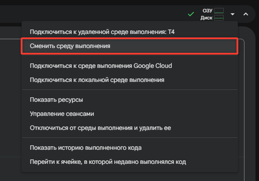Open "Управление сеансами" menu item

point(129,114)
